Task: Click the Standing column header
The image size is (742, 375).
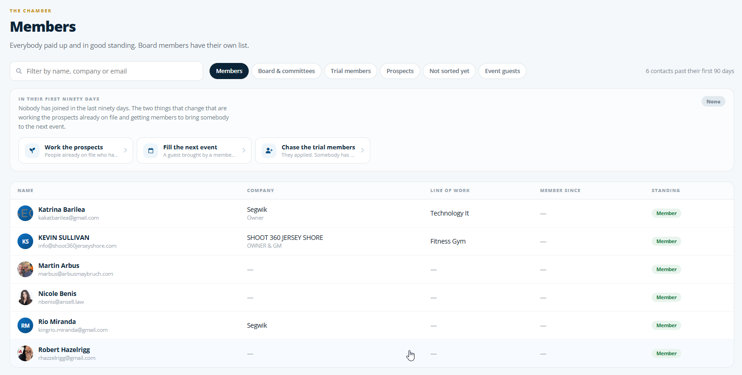Action: (666, 191)
